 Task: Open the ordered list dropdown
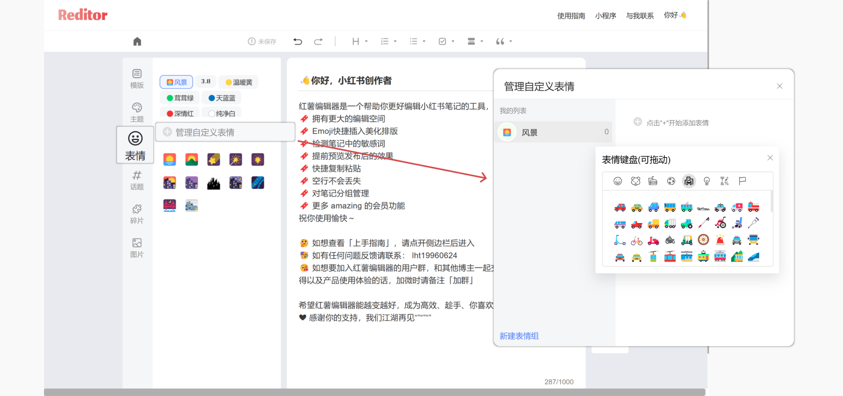click(389, 42)
